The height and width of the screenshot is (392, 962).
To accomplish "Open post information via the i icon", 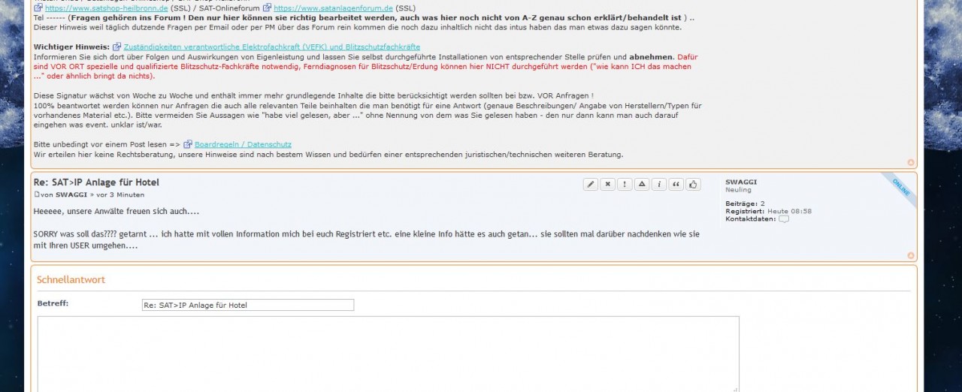I will pyautogui.click(x=659, y=185).
